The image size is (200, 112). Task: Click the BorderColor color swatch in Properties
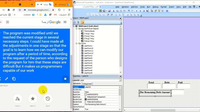pyautogui.click(x=86, y=100)
